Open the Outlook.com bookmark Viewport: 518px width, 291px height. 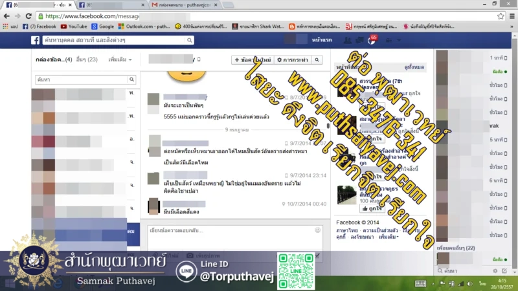(x=144, y=27)
